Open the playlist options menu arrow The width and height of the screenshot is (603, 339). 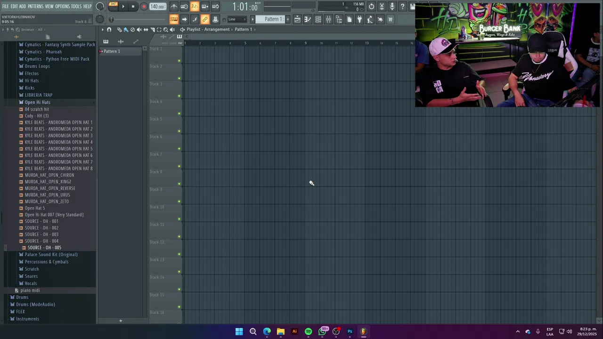(103, 30)
